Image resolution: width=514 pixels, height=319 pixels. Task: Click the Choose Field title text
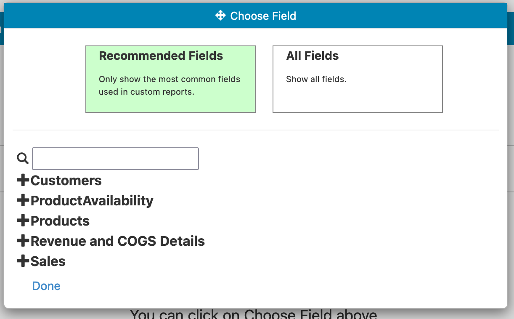263,16
